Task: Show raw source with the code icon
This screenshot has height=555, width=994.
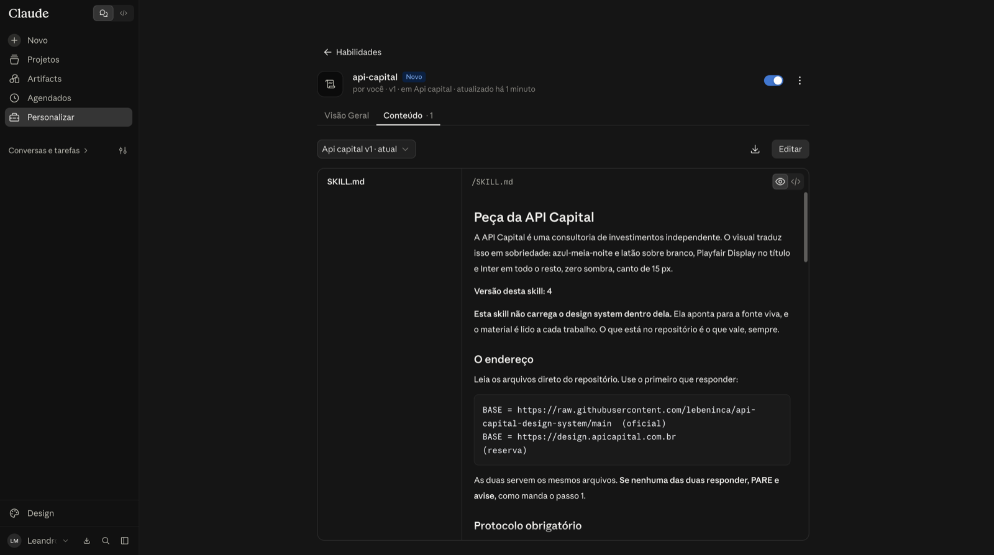Action: tap(796, 182)
